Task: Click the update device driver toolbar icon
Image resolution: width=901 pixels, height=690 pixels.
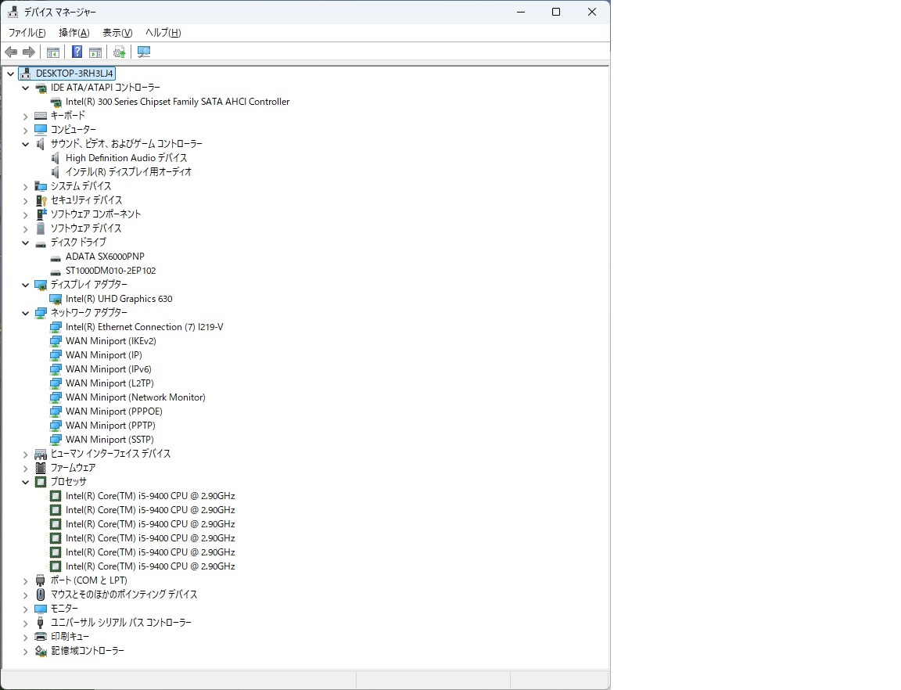Action: point(119,52)
